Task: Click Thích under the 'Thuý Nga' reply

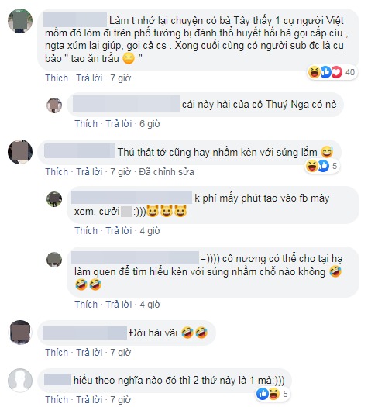Action: [86, 124]
